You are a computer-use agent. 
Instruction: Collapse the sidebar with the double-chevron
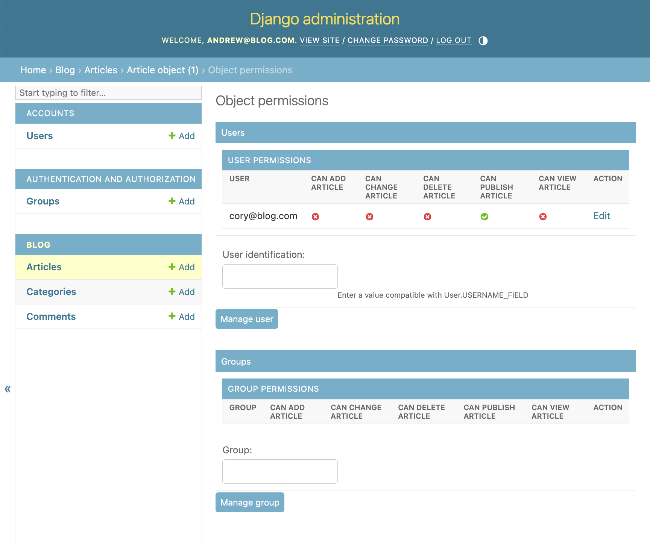coord(7,389)
